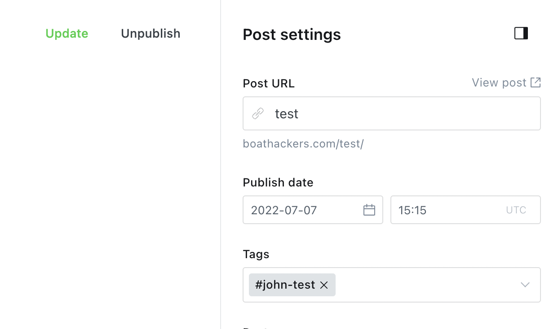
Task: Click the external link icon next to View post
Action: (536, 82)
